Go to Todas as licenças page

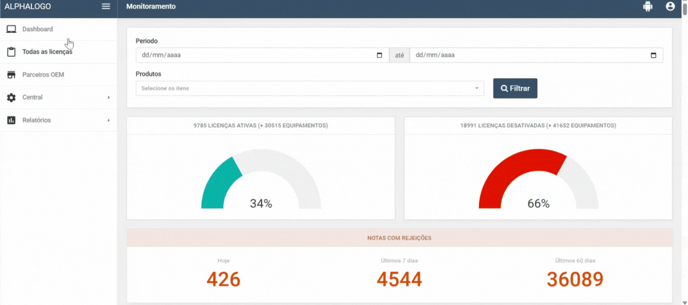tap(47, 52)
